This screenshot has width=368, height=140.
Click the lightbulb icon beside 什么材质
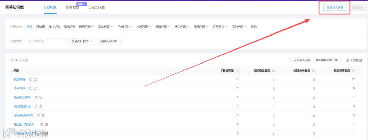pos(30,88)
